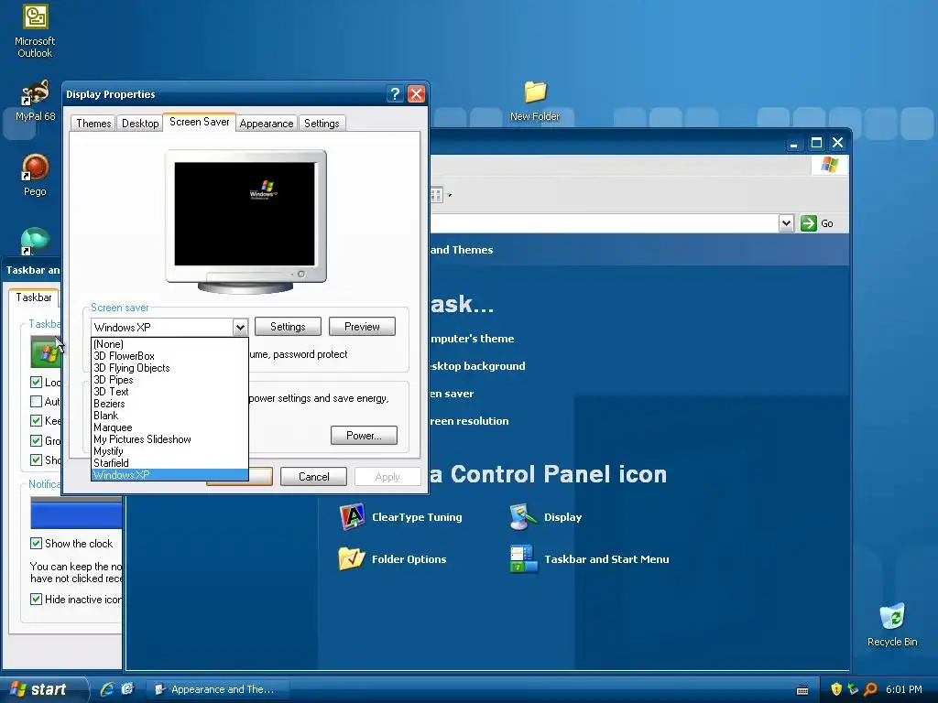Toggle the 'Loc' checkbox in Taskbar window
This screenshot has width=938, height=703.
tap(36, 382)
